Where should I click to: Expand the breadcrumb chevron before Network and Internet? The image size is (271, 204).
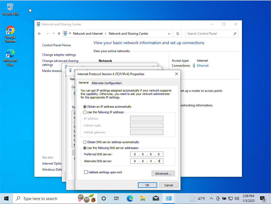click(x=70, y=33)
